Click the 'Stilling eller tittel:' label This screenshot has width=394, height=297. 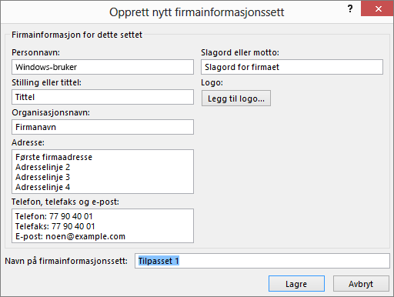[x=46, y=82]
